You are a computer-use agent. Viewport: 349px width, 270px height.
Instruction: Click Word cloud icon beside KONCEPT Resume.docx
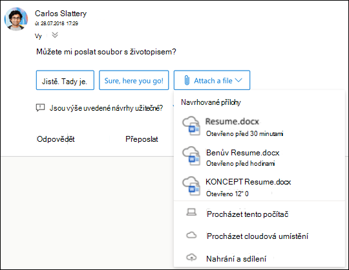pyautogui.click(x=191, y=186)
